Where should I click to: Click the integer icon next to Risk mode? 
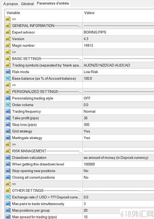[8, 72]
